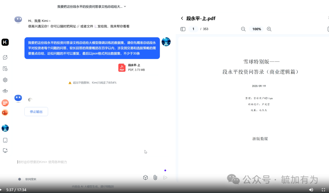Click the 100% zoom level field
This screenshot has width=329, height=193.
point(256,29)
